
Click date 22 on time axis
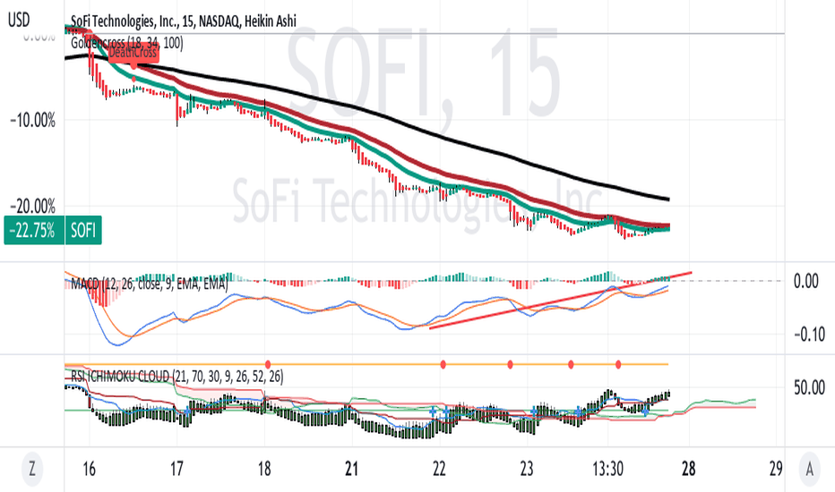tap(439, 469)
